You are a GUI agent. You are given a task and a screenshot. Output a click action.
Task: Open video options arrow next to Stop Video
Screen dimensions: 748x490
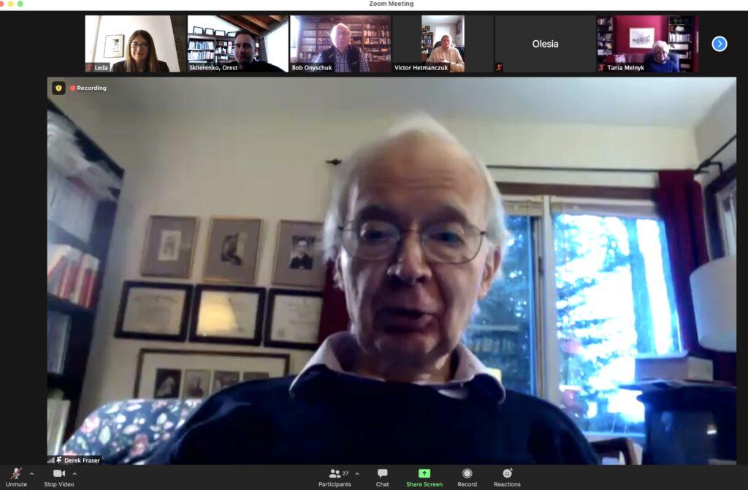tap(75, 474)
